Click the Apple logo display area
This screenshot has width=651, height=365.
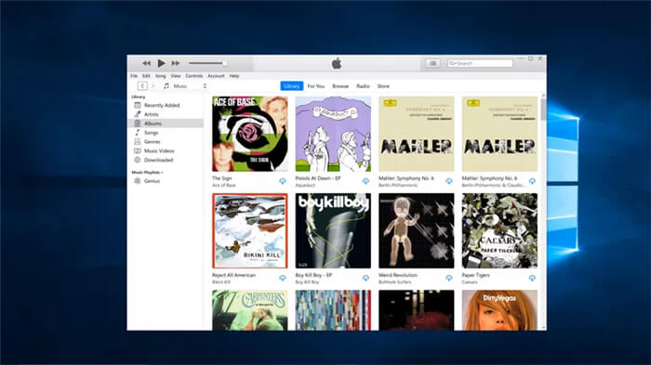tap(337, 63)
